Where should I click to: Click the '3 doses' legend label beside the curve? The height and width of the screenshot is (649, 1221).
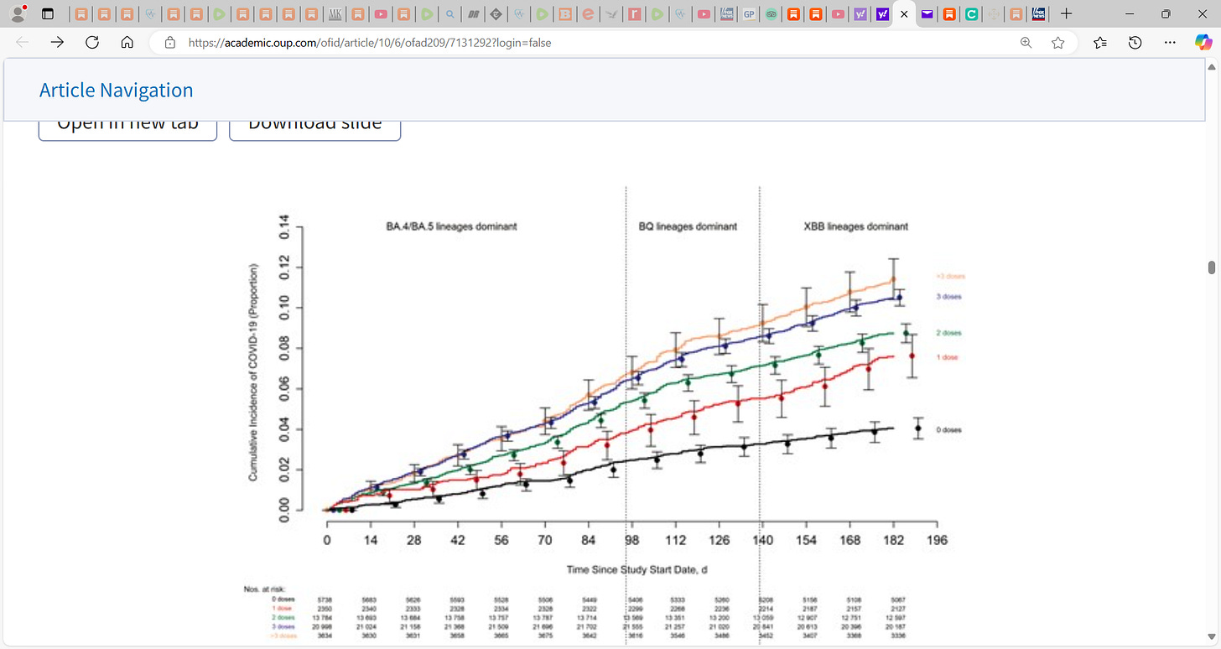pyautogui.click(x=948, y=297)
